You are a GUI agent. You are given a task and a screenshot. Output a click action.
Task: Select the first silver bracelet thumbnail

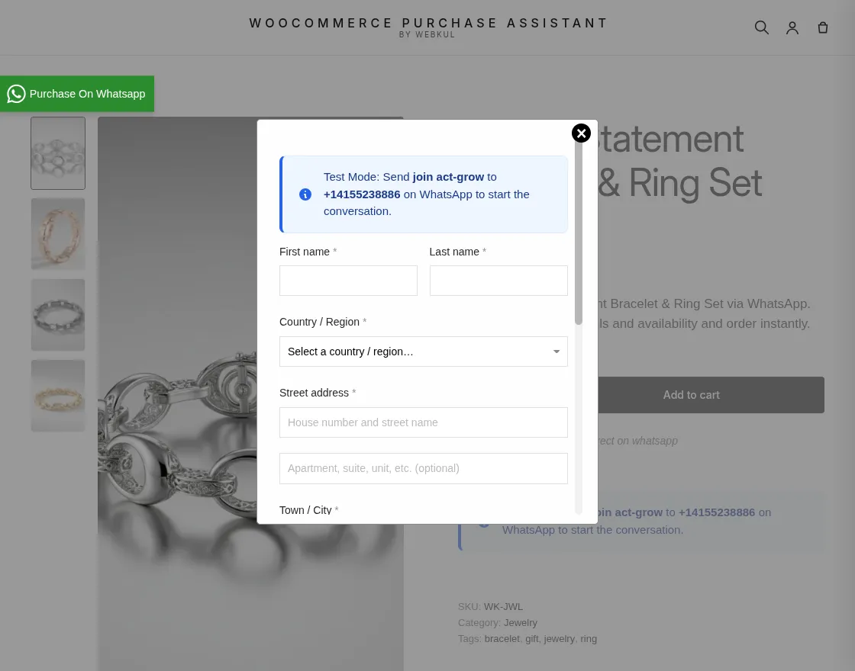pyautogui.click(x=58, y=153)
